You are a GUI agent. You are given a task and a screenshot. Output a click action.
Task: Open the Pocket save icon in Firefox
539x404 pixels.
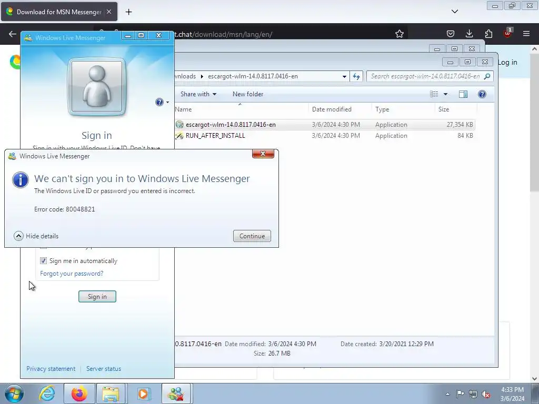pos(451,34)
